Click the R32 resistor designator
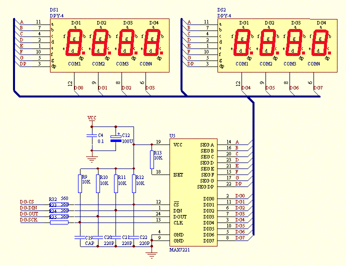 point(53,199)
